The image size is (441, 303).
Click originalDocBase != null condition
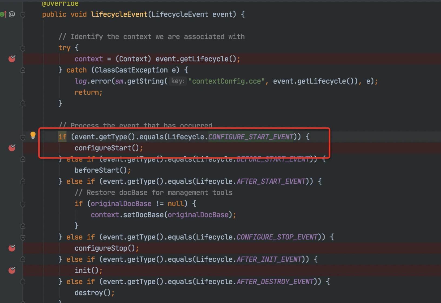pos(137,204)
